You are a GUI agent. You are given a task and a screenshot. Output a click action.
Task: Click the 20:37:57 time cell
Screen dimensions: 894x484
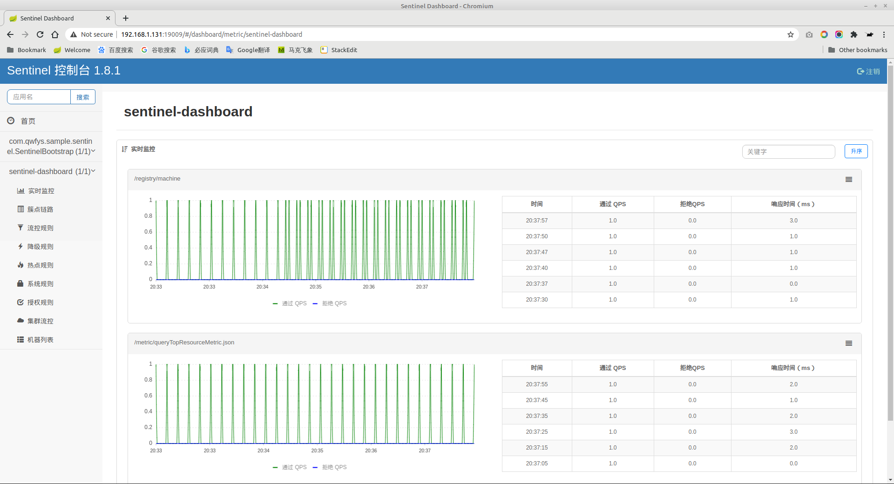click(537, 221)
